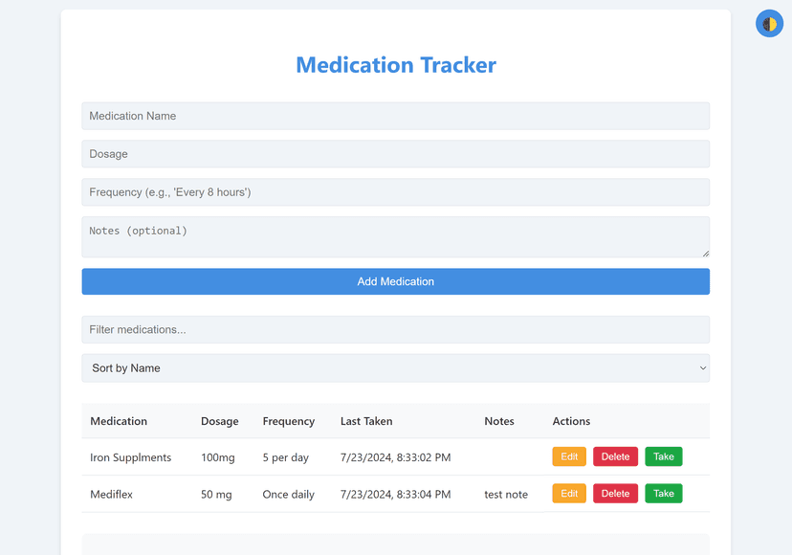This screenshot has width=792, height=555.
Task: Edit the Iron Supplments entry
Action: (569, 456)
